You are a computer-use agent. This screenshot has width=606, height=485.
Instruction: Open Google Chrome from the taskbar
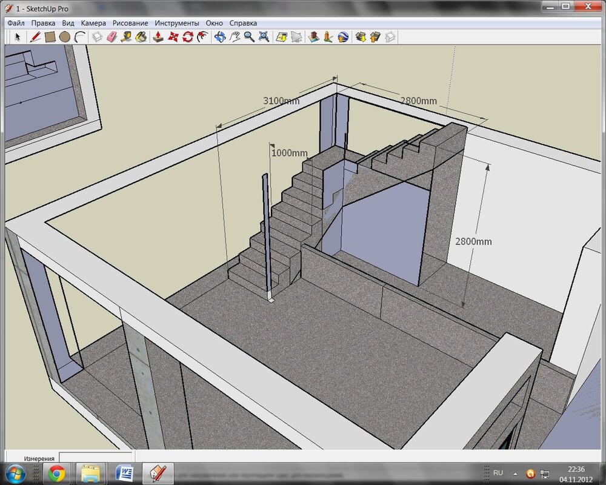click(58, 473)
